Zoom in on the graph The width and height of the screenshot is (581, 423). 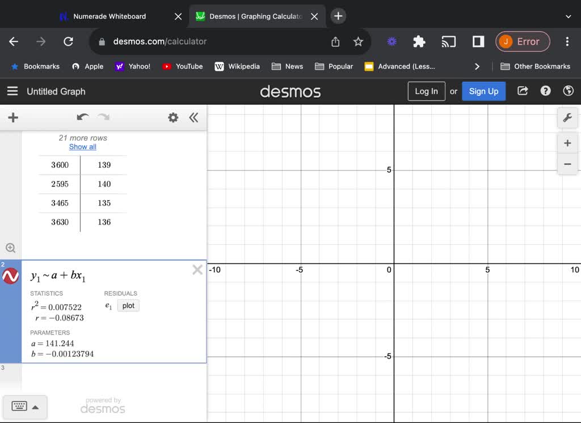[x=567, y=143]
